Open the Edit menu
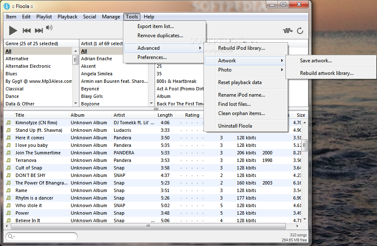Image resolution: width=377 pixels, height=246 pixels. (x=26, y=17)
